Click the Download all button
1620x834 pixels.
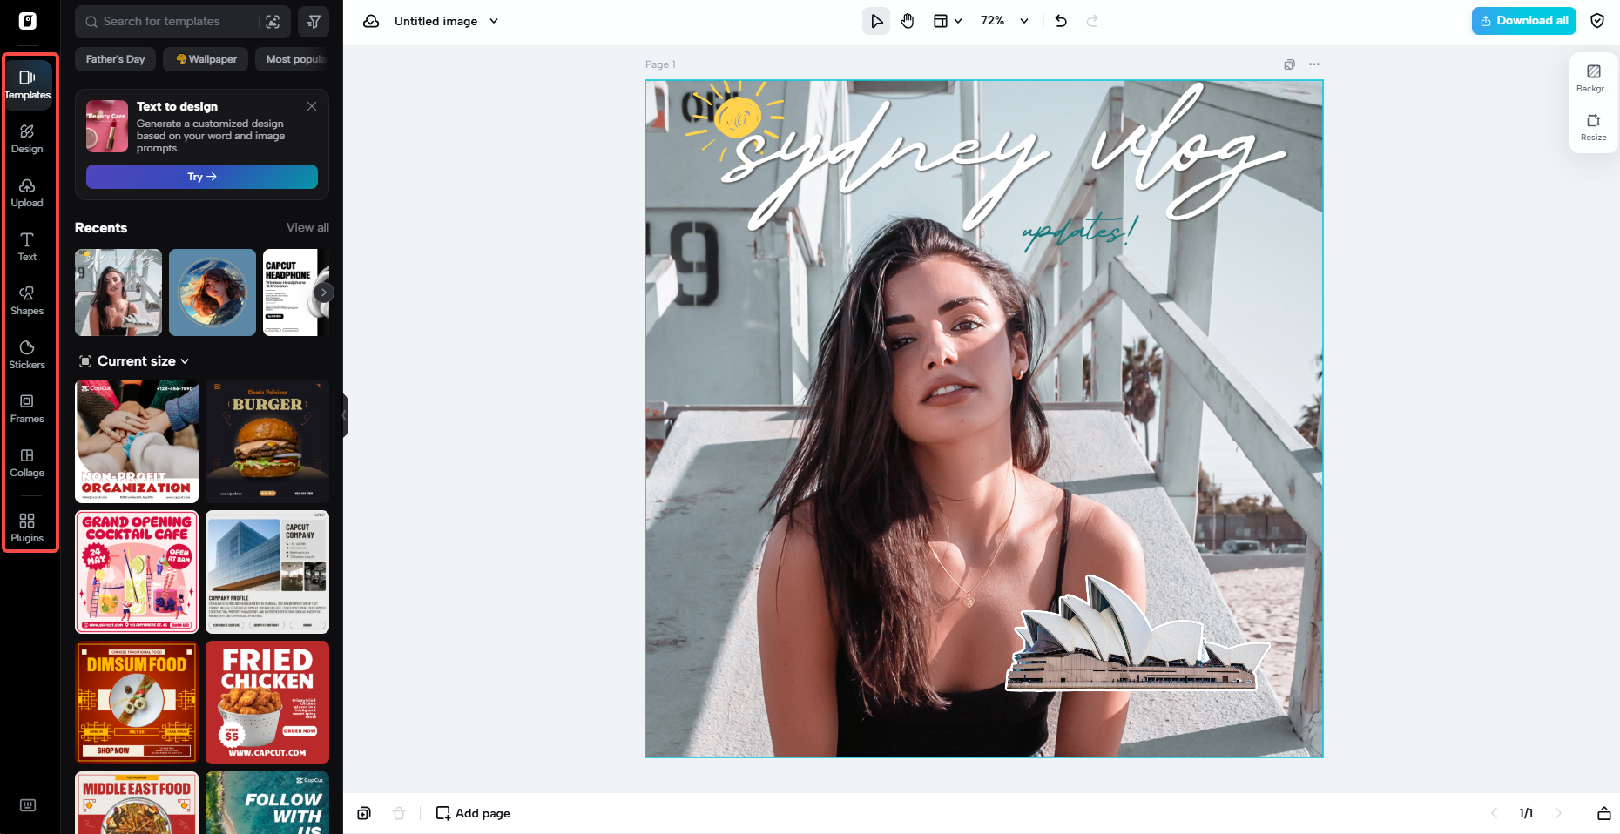[x=1523, y=19]
